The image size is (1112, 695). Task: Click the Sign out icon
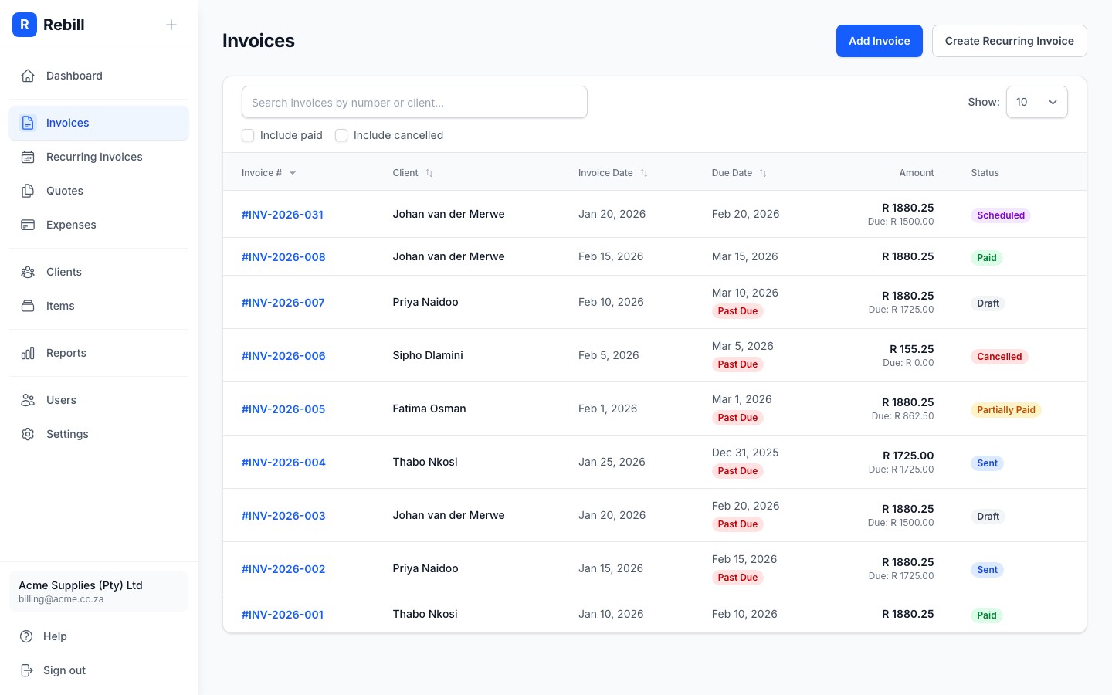[28, 670]
